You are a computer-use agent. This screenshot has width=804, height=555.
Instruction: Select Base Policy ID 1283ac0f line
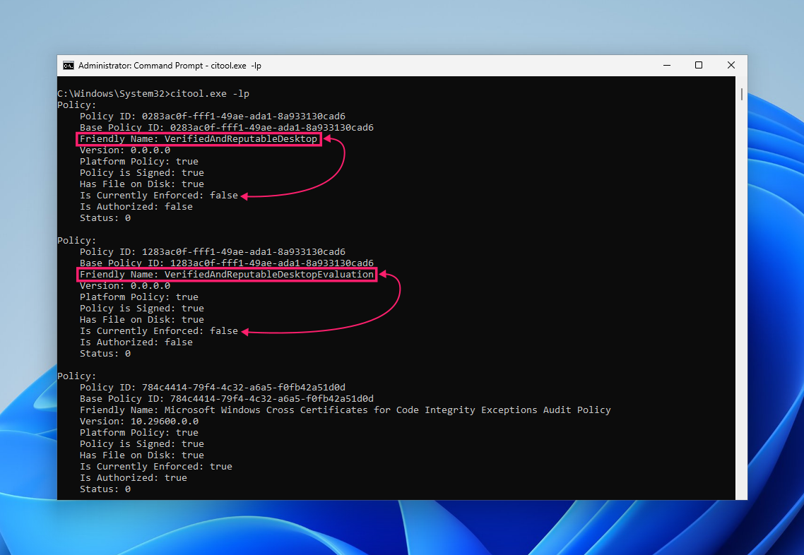(227, 263)
